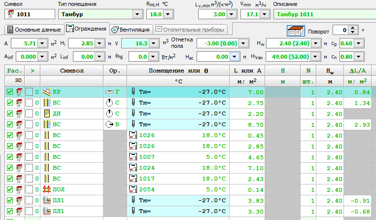Click the door icon in the ДН row

(47, 113)
